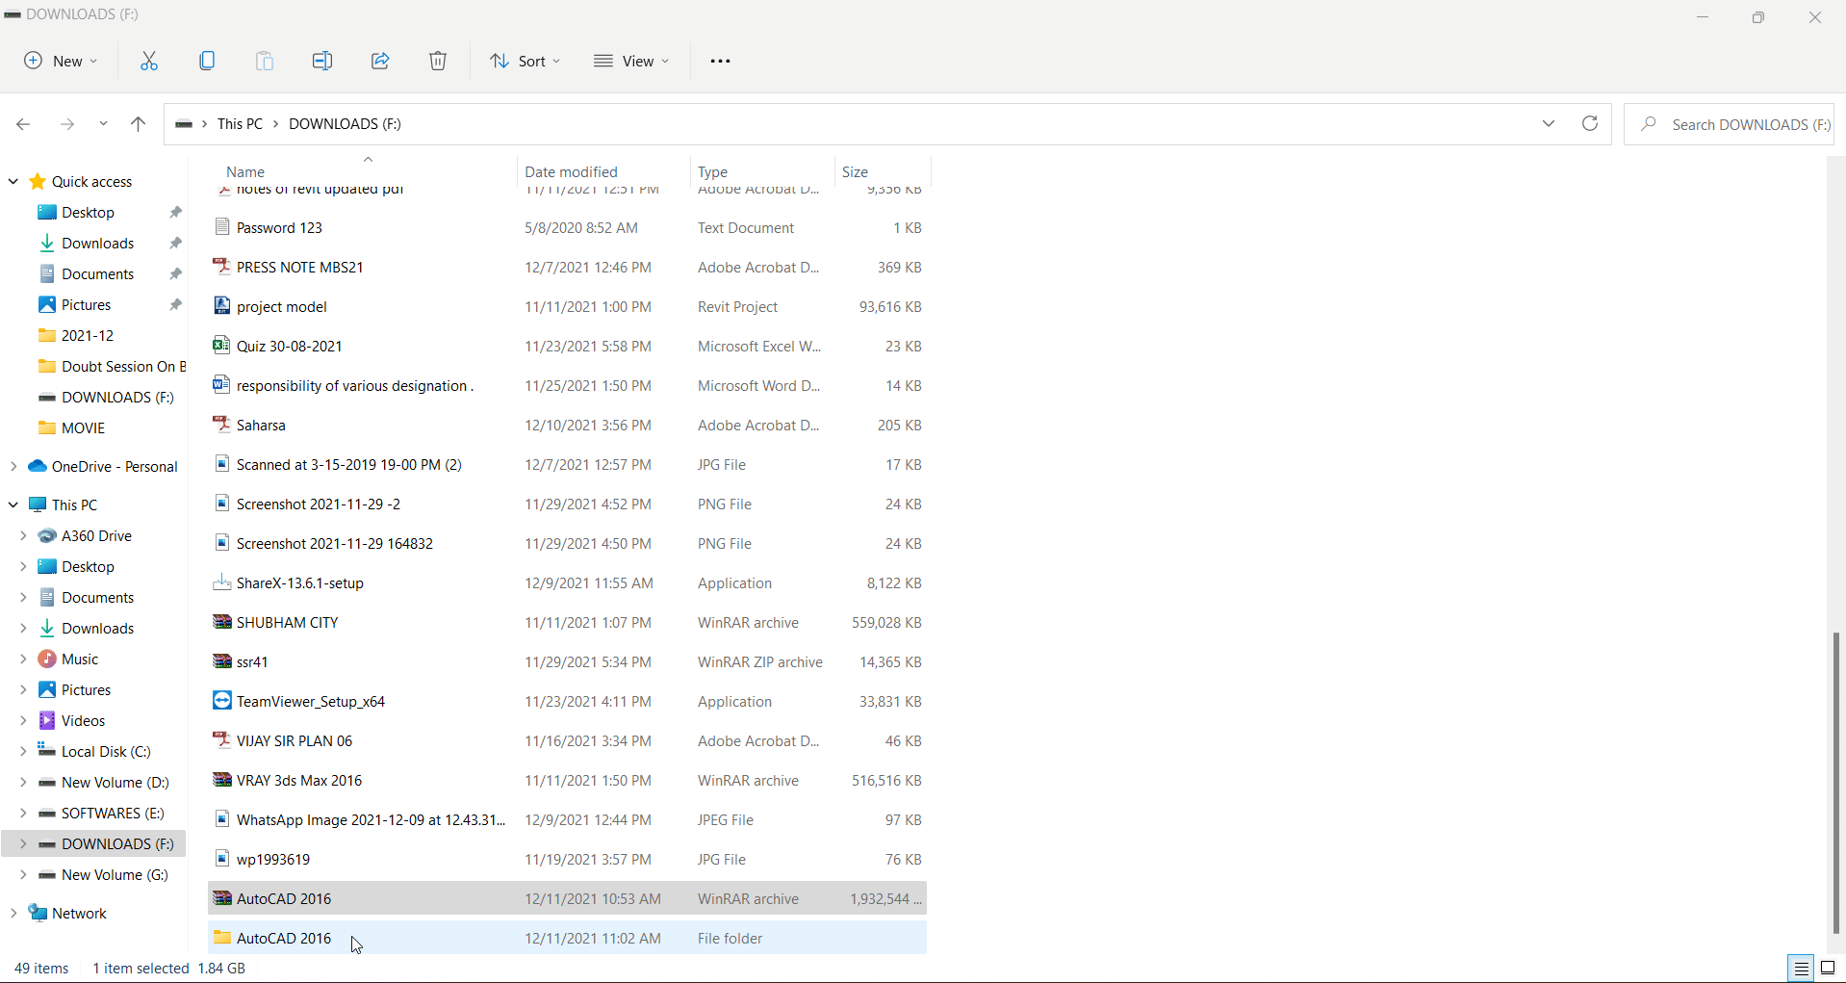
Task: Click the Share icon in toolbar
Action: click(x=380, y=61)
